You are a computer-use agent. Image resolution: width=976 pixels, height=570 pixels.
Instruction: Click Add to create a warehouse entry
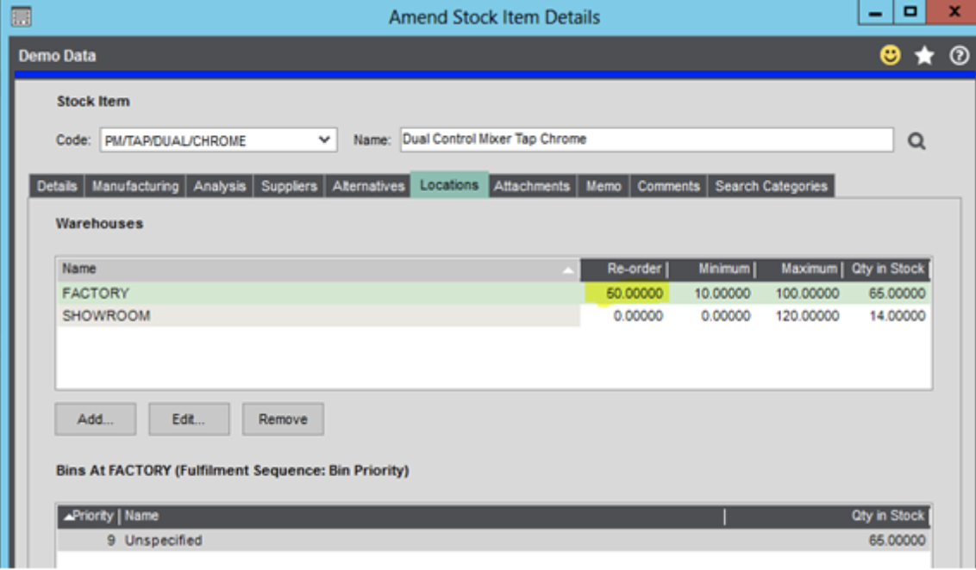coord(95,419)
